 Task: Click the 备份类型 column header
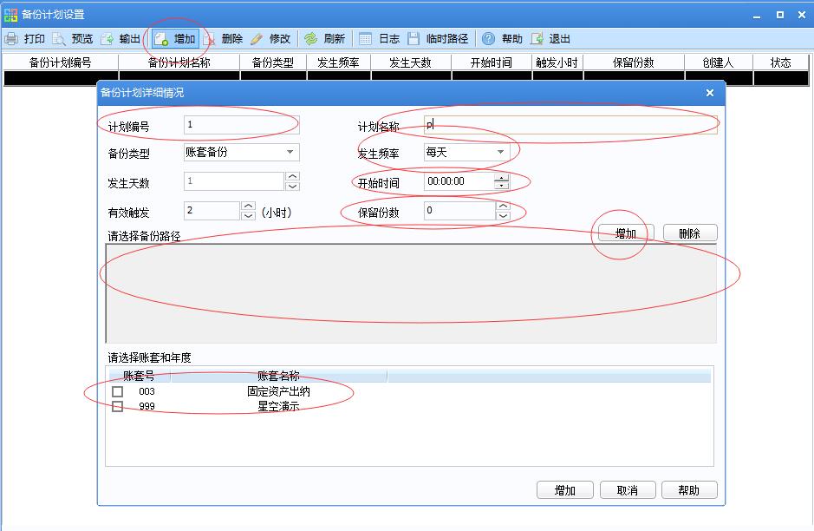(272, 62)
